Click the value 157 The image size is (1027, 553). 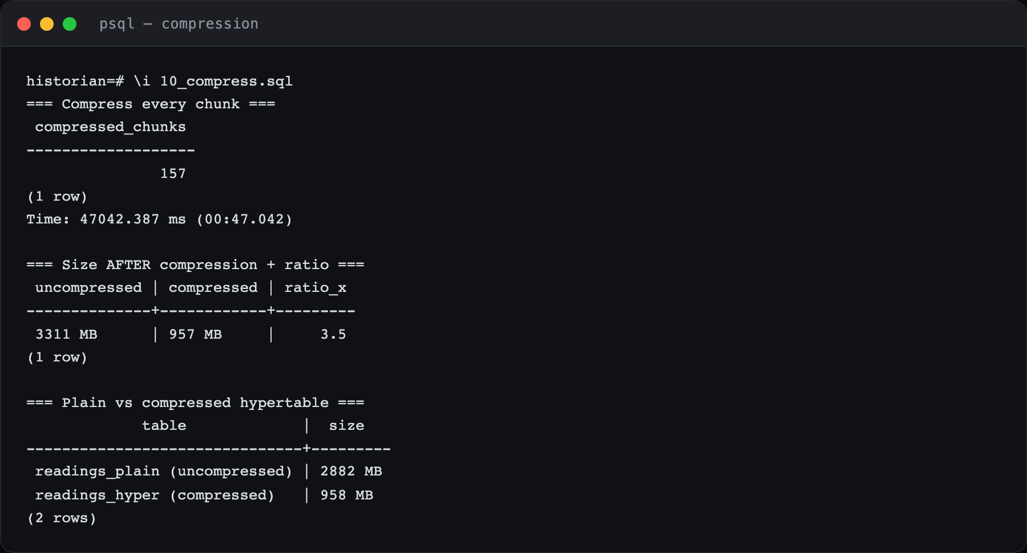(x=173, y=173)
